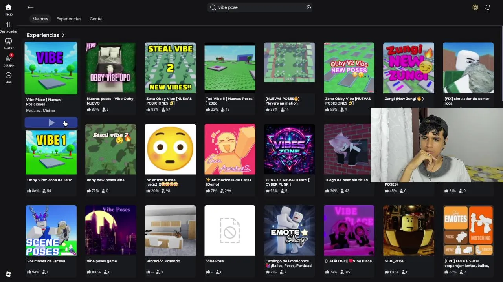Open the Vibe Pose placeholder thumbnail

click(230, 230)
